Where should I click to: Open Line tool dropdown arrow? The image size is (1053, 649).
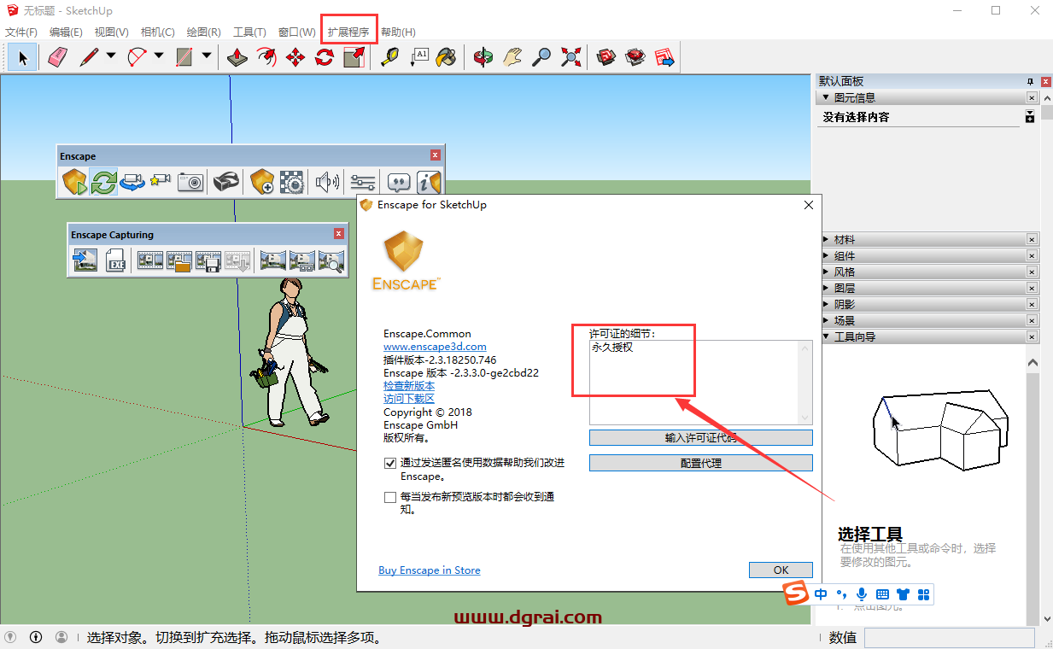[x=111, y=57]
